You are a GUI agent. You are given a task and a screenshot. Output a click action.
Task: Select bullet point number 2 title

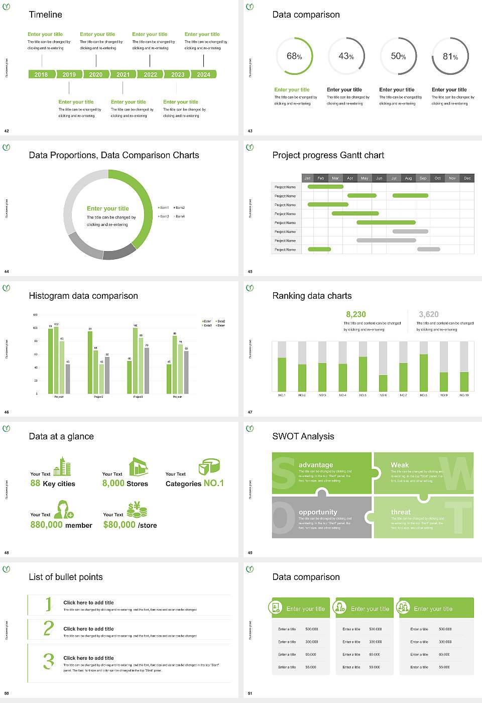pyautogui.click(x=88, y=629)
